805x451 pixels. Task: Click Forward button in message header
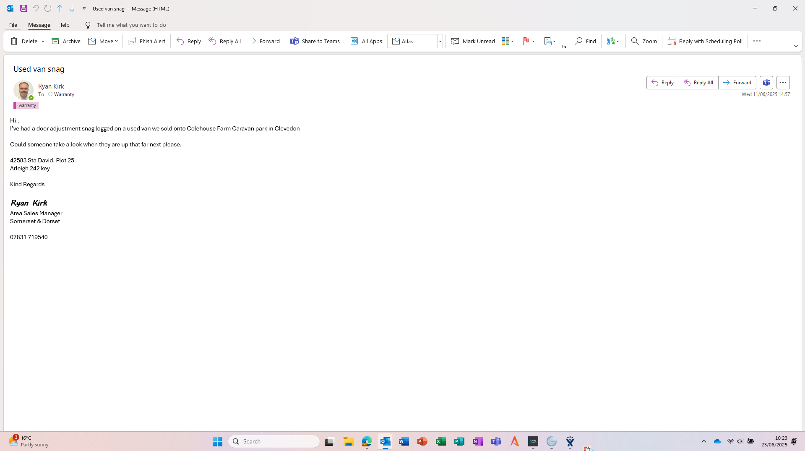[x=737, y=83]
